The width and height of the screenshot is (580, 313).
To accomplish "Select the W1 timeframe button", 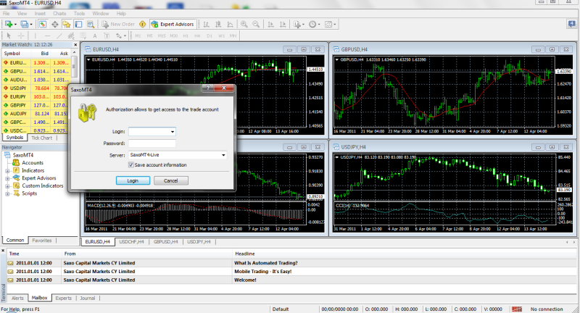I will (x=221, y=36).
